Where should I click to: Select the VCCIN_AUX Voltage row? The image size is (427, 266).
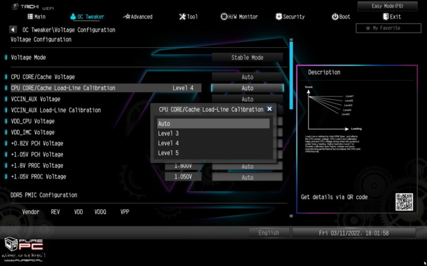(x=36, y=99)
